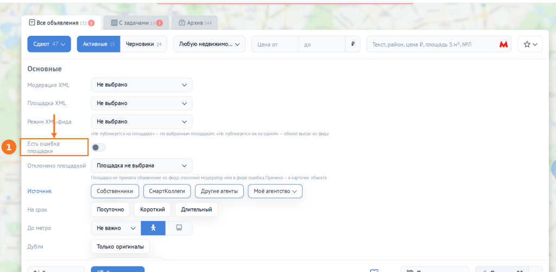Image resolution: width=556 pixels, height=272 pixels.
Task: Expand the Режим XML-фида dropdown
Action: click(142, 122)
